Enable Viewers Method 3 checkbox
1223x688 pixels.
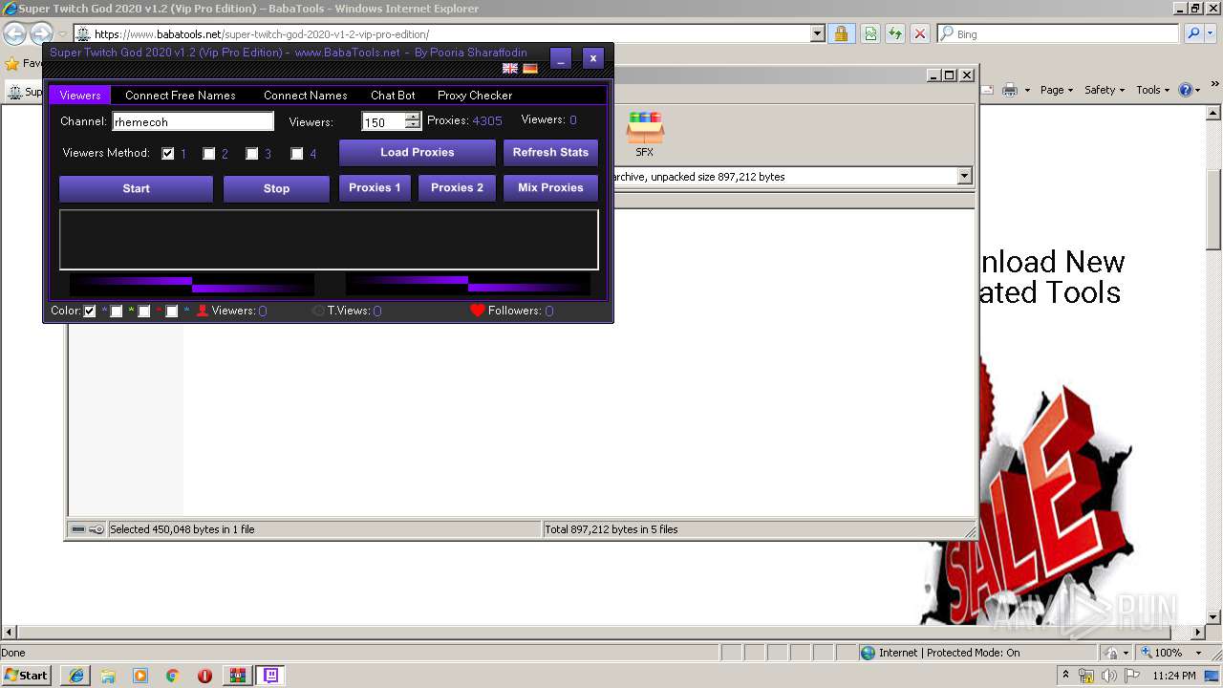pyautogui.click(x=252, y=154)
